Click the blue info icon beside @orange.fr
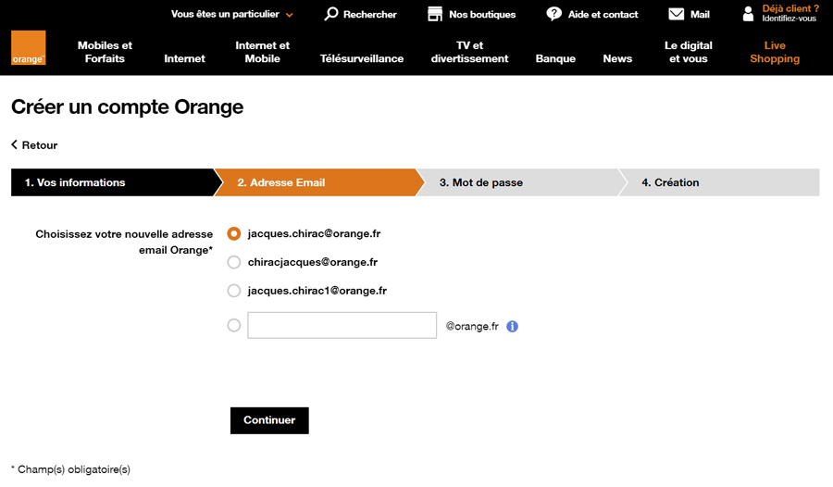Screen dimensions: 833x487 512,327
